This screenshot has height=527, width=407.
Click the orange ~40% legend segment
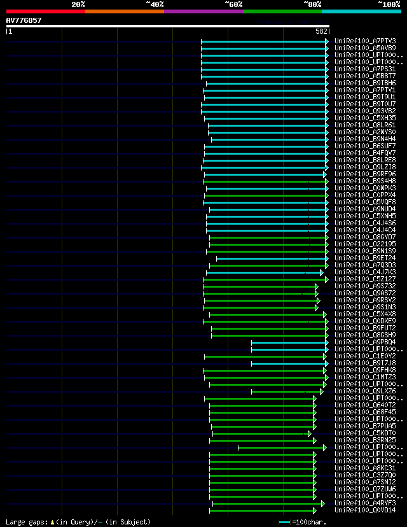coord(125,11)
